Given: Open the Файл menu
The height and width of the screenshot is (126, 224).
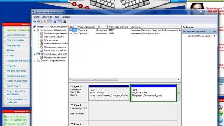Looking at the screenshot, I should coord(36,17).
